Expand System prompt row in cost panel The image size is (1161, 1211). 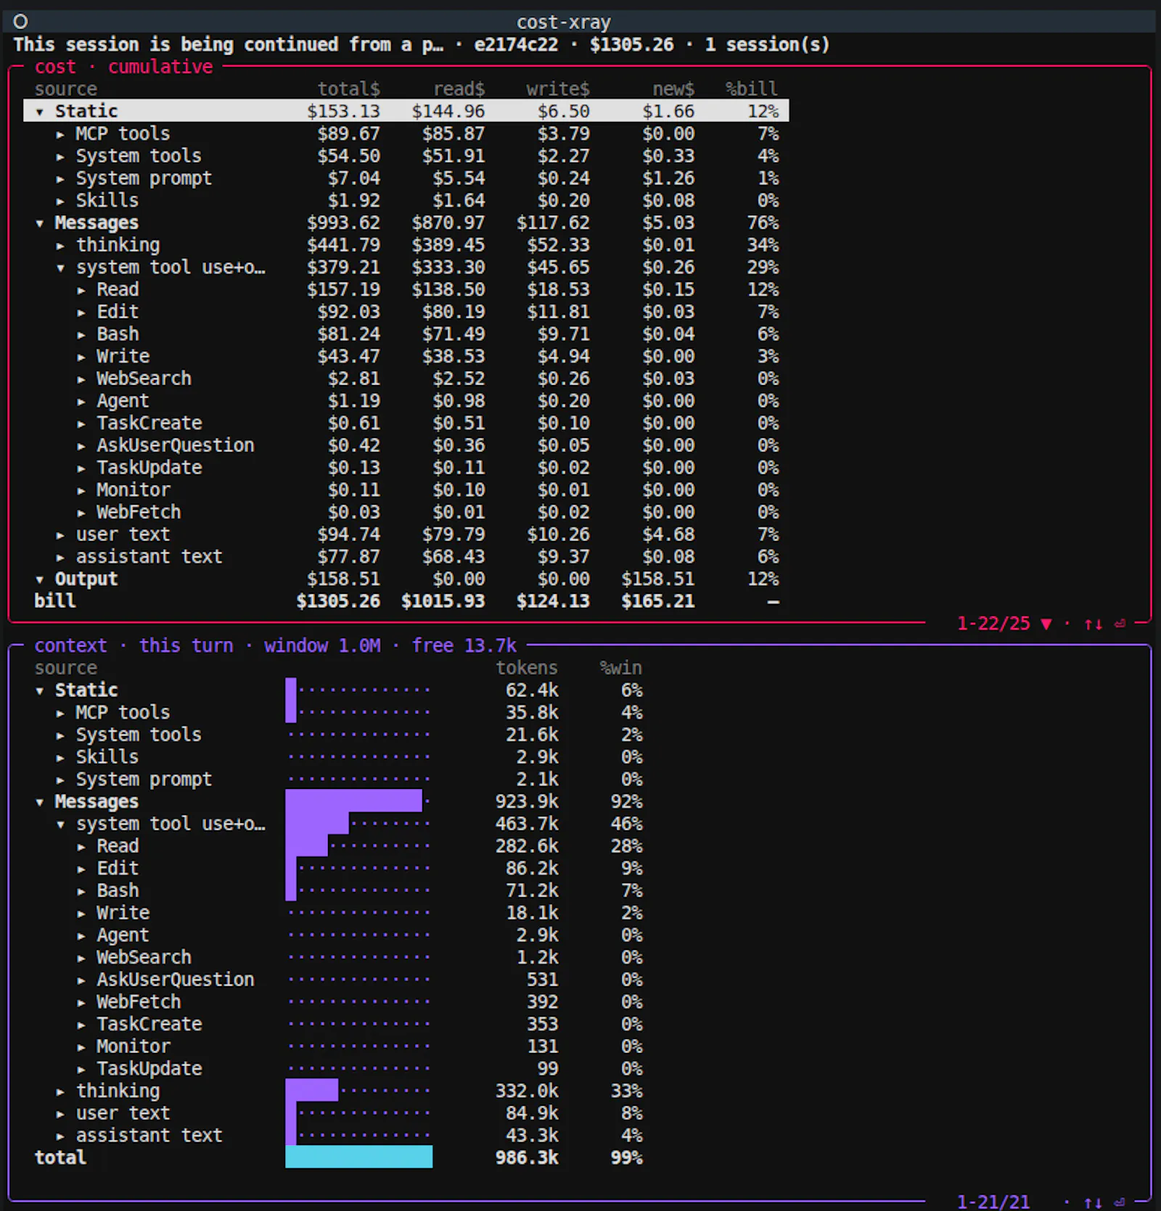[x=60, y=179]
